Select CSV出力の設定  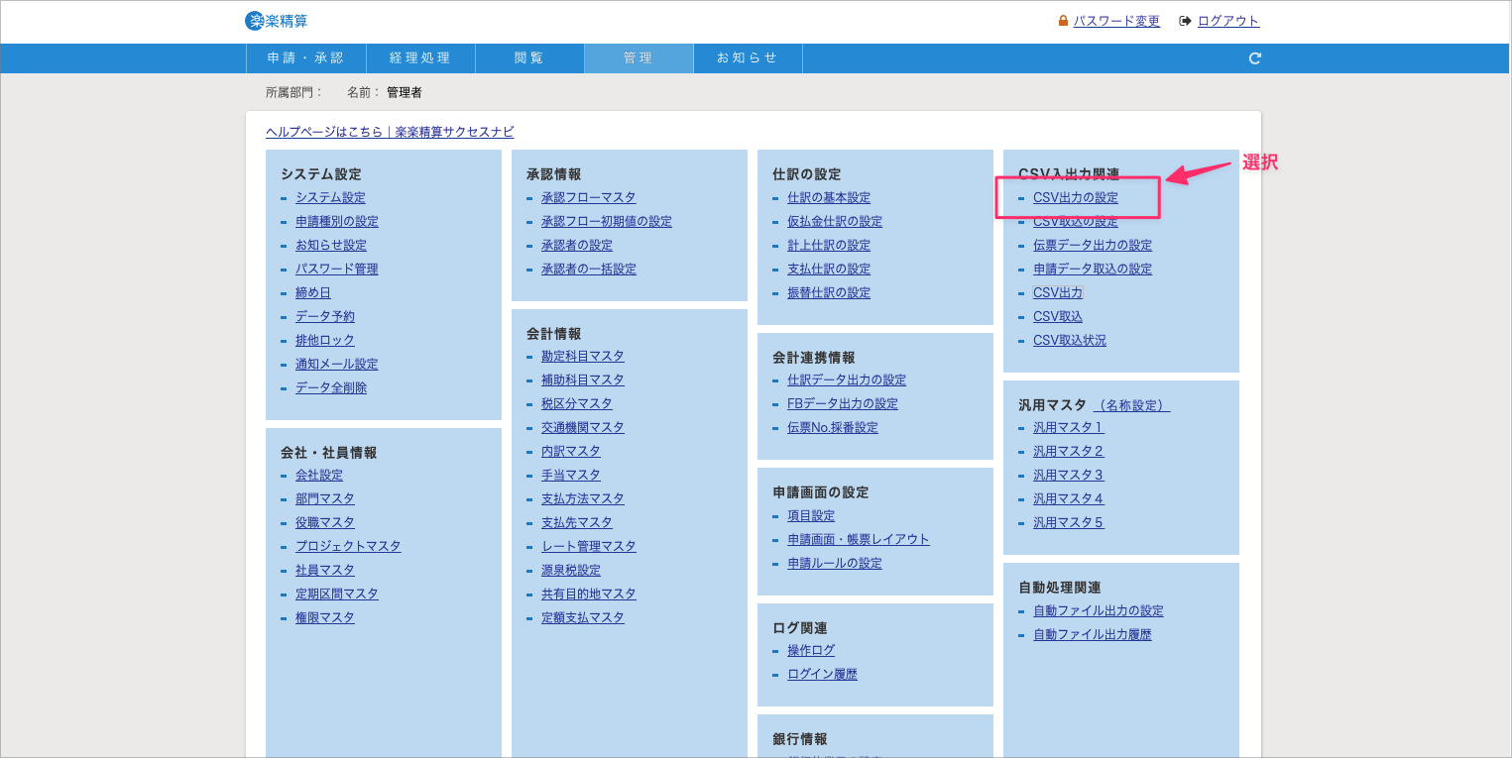1076,198
